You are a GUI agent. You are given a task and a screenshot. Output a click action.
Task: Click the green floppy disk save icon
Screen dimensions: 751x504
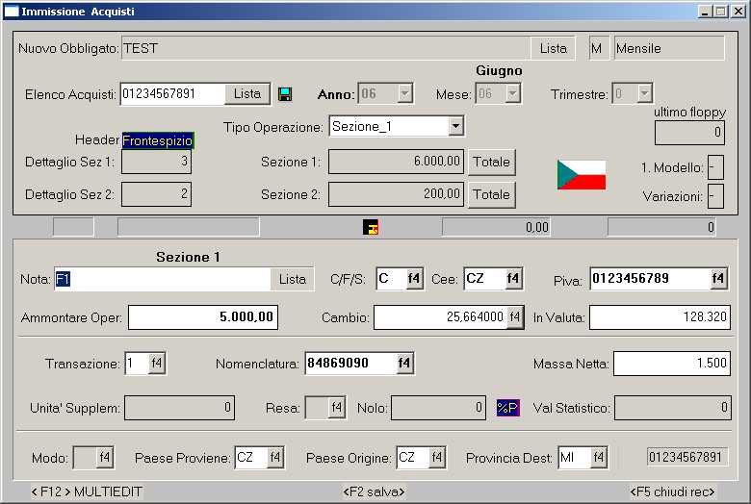285,94
